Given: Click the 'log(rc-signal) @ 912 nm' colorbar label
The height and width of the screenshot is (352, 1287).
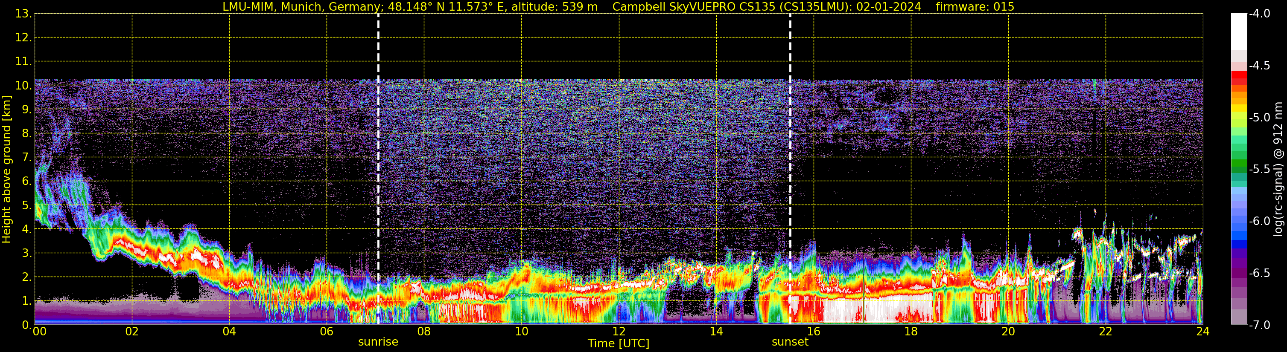Looking at the screenshot, I should [1278, 169].
